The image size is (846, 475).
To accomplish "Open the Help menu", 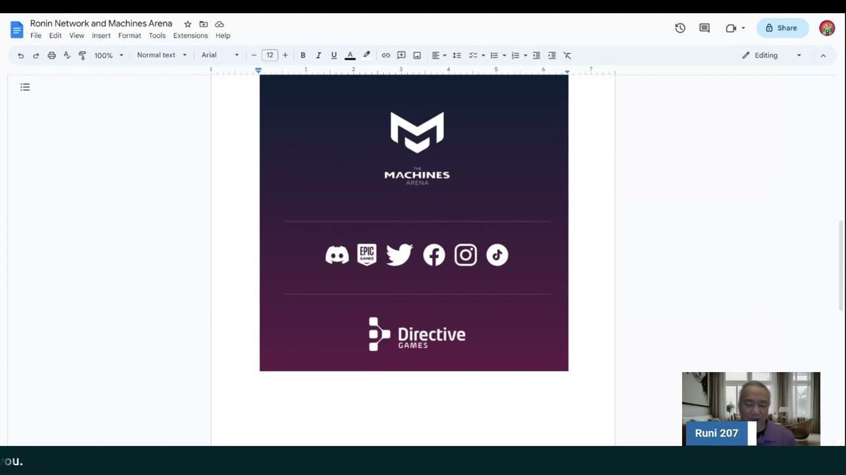I will (x=223, y=36).
